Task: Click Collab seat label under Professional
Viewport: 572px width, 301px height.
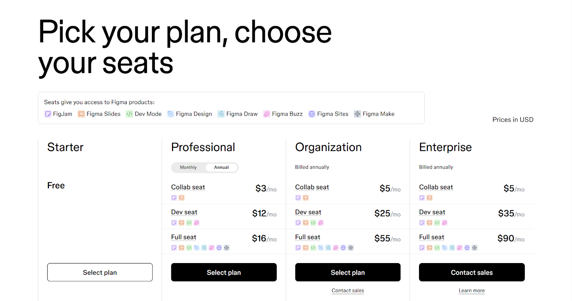Action: pyautogui.click(x=188, y=187)
